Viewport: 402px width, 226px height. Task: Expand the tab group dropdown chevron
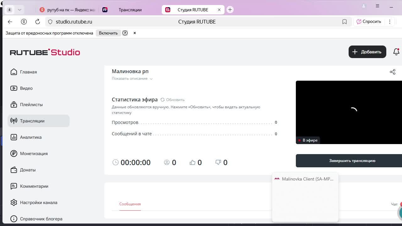click(x=19, y=10)
